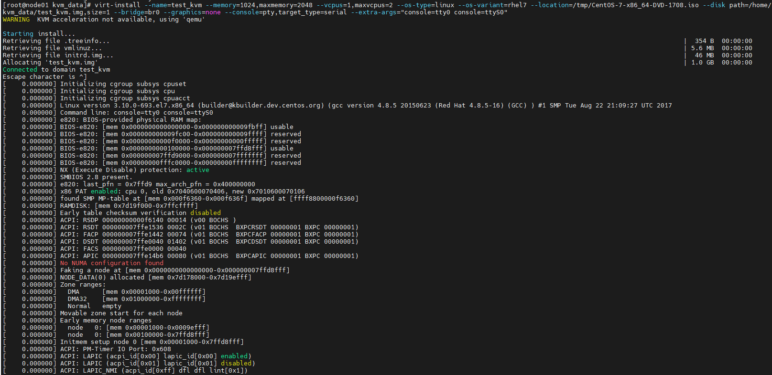Click the green 'Connected' word
This screenshot has width=772, height=375.
(x=20, y=69)
